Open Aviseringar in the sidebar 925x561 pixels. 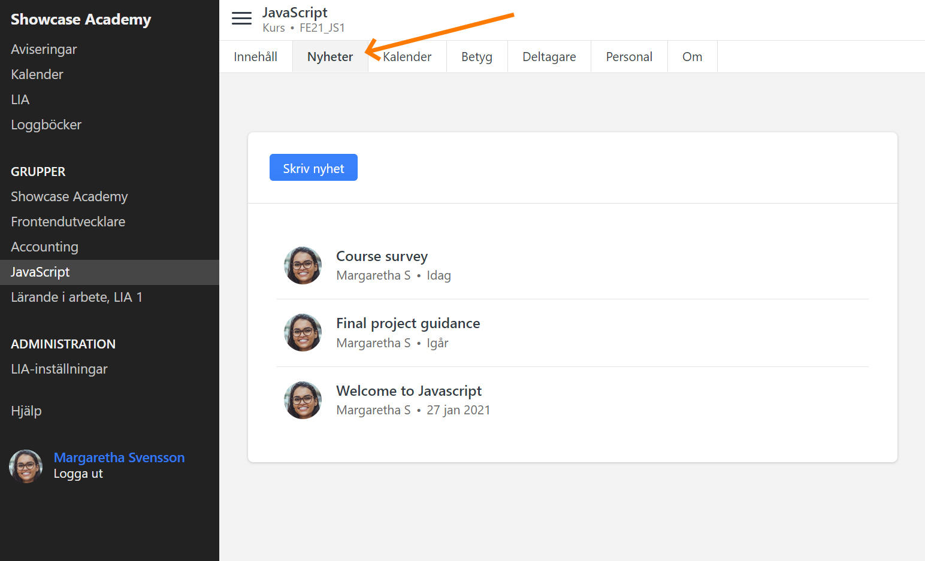pos(44,49)
